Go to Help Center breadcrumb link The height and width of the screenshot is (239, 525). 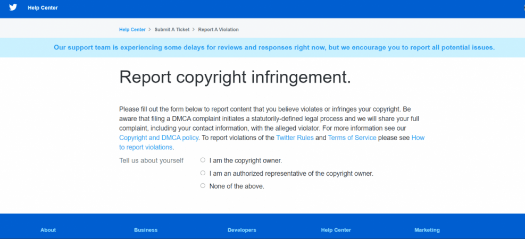click(x=132, y=29)
